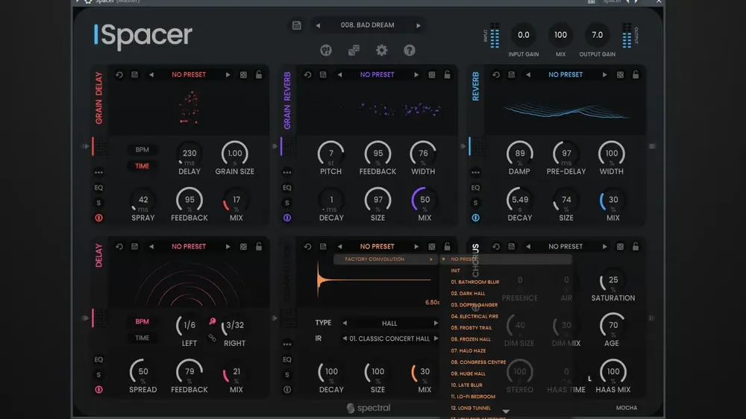Open the help question mark icon
Image resolution: width=746 pixels, height=419 pixels.
pos(410,50)
